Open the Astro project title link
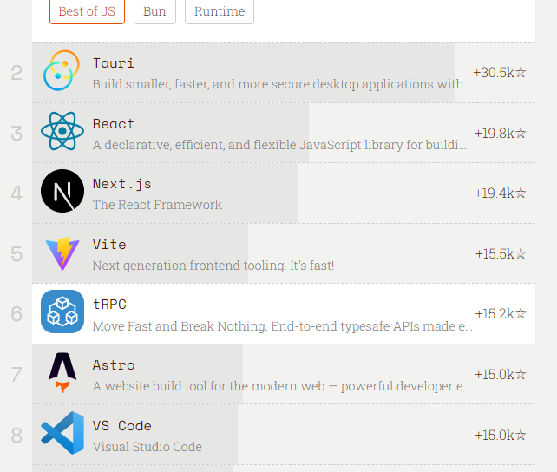Screen dimensions: 557x472 click(x=113, y=365)
